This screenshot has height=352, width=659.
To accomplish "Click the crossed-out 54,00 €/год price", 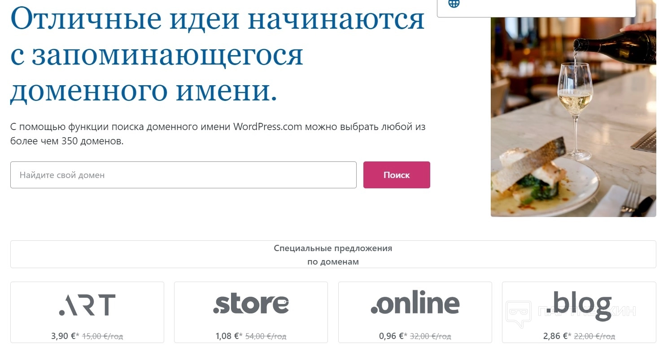I will coord(266,336).
